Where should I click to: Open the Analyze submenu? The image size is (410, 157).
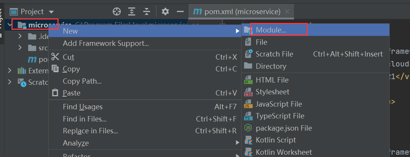145,143
